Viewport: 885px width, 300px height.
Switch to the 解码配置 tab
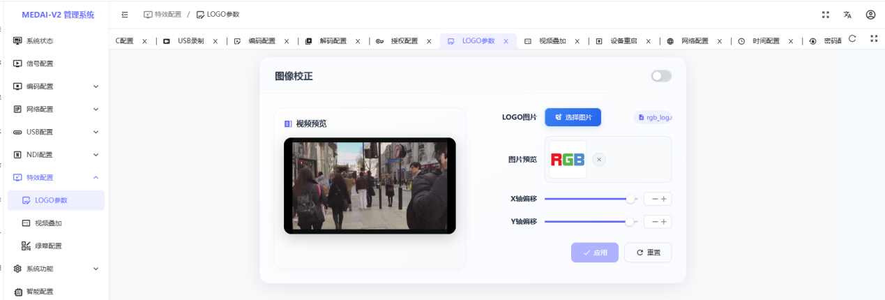[333, 41]
